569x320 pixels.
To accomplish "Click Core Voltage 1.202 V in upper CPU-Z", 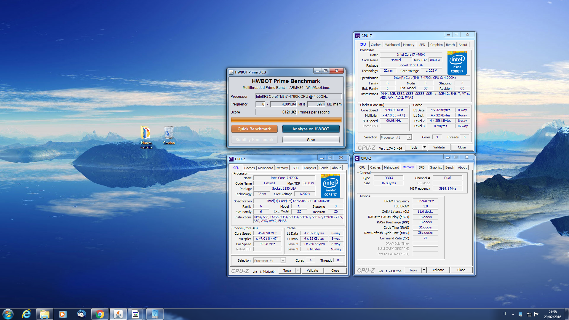I will (431, 71).
